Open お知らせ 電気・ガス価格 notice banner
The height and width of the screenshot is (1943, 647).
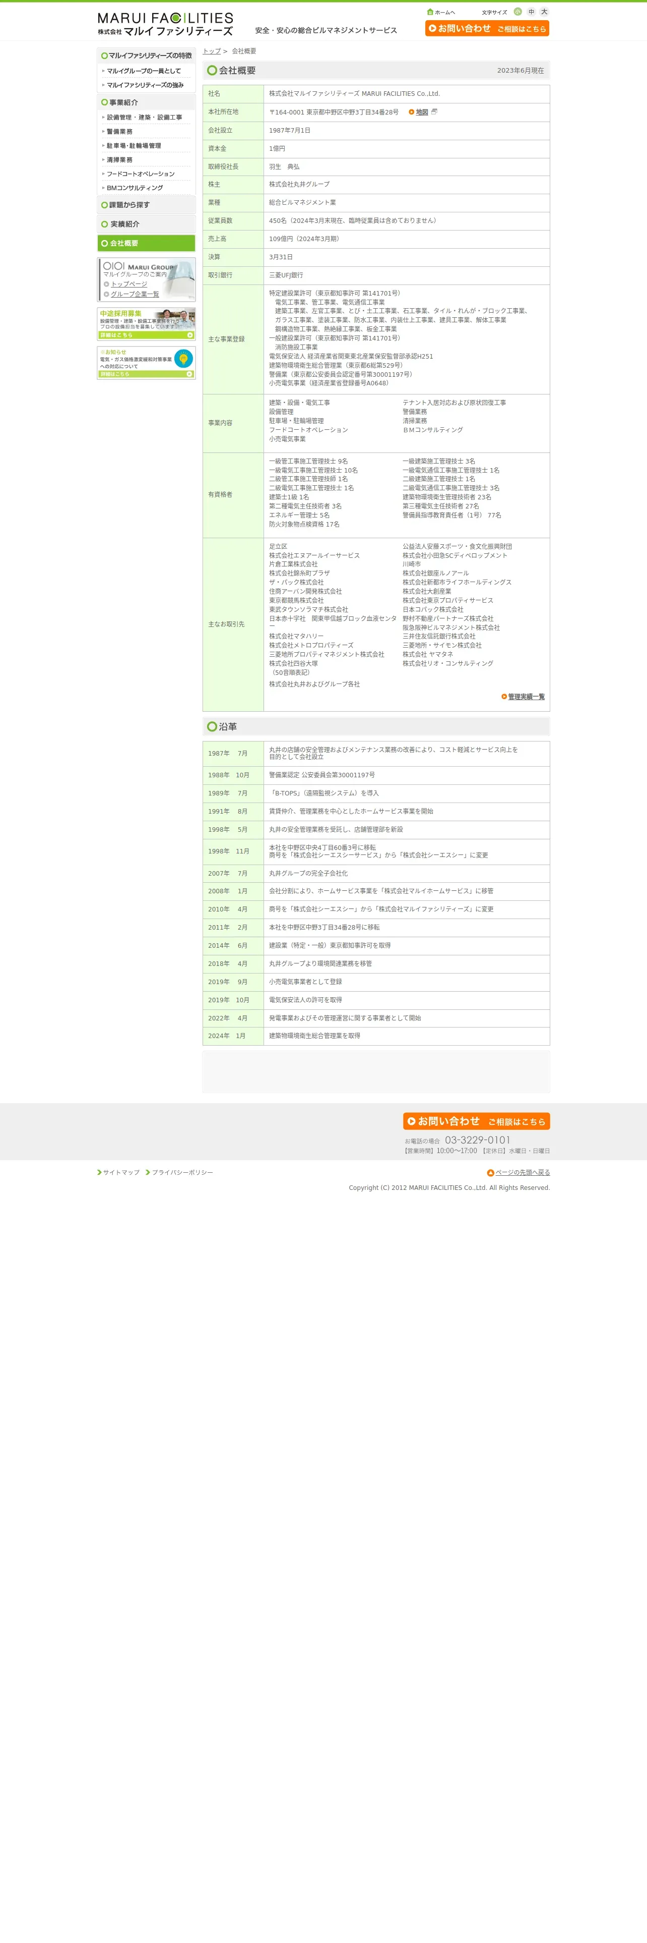click(146, 363)
